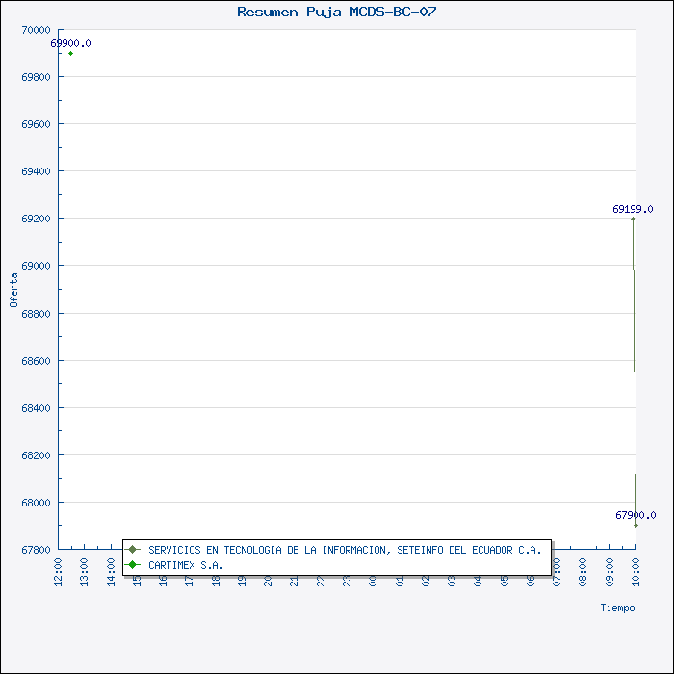The image size is (674, 674).
Task: Select the SERVICIOS EN TECNOLOGIA legend entry text
Action: 345,550
